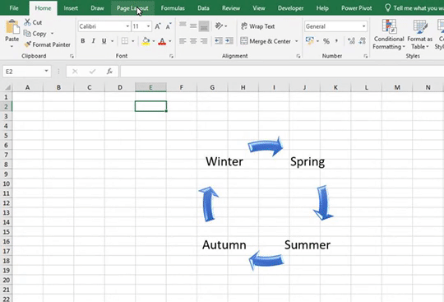Expand the underline style dropdown arrow
444x302 pixels.
tap(113, 41)
